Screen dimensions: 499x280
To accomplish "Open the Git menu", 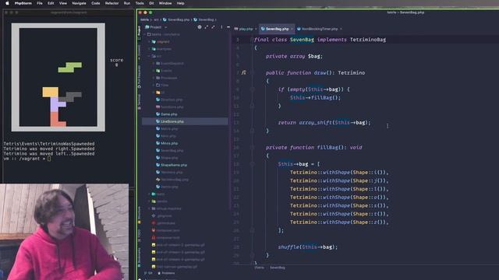I will point(151,3).
